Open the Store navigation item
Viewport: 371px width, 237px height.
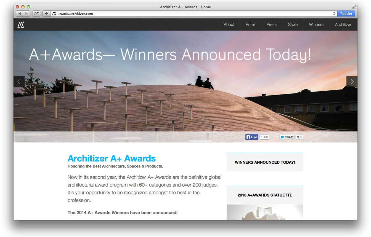tap(293, 25)
